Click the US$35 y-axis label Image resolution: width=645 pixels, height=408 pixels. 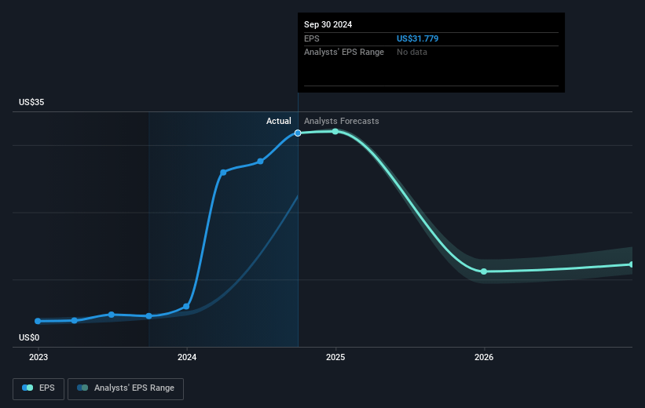31,102
